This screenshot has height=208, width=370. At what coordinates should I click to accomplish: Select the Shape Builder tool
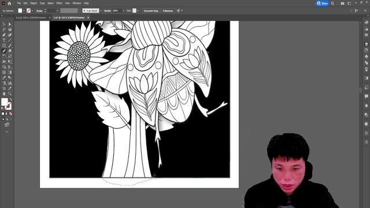[4, 67]
